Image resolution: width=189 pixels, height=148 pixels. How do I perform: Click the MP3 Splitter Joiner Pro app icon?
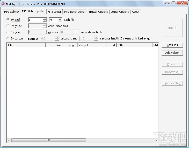[x=3, y=4]
